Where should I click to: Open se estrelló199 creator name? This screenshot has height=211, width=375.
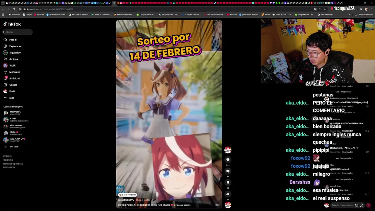pos(126,200)
